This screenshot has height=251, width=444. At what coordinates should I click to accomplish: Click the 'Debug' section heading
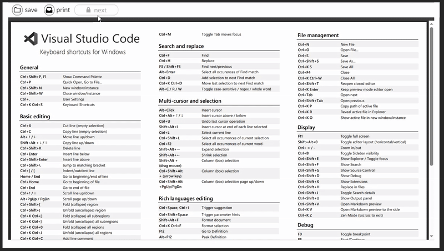click(305, 225)
